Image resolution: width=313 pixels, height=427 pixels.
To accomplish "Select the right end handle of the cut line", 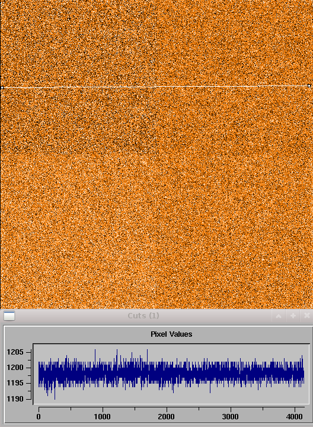I will [309, 86].
